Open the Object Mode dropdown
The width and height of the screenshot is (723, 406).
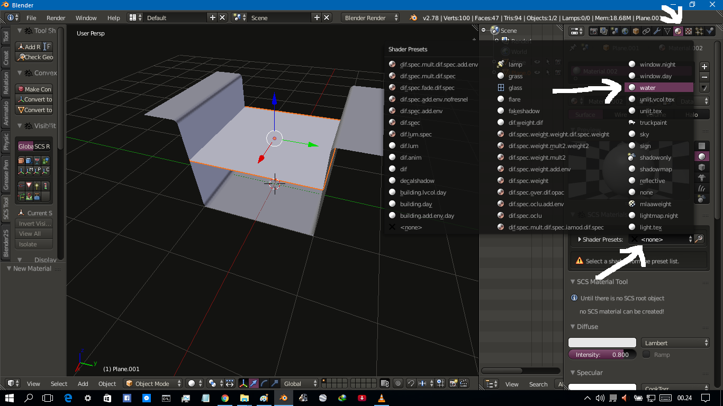pyautogui.click(x=152, y=383)
